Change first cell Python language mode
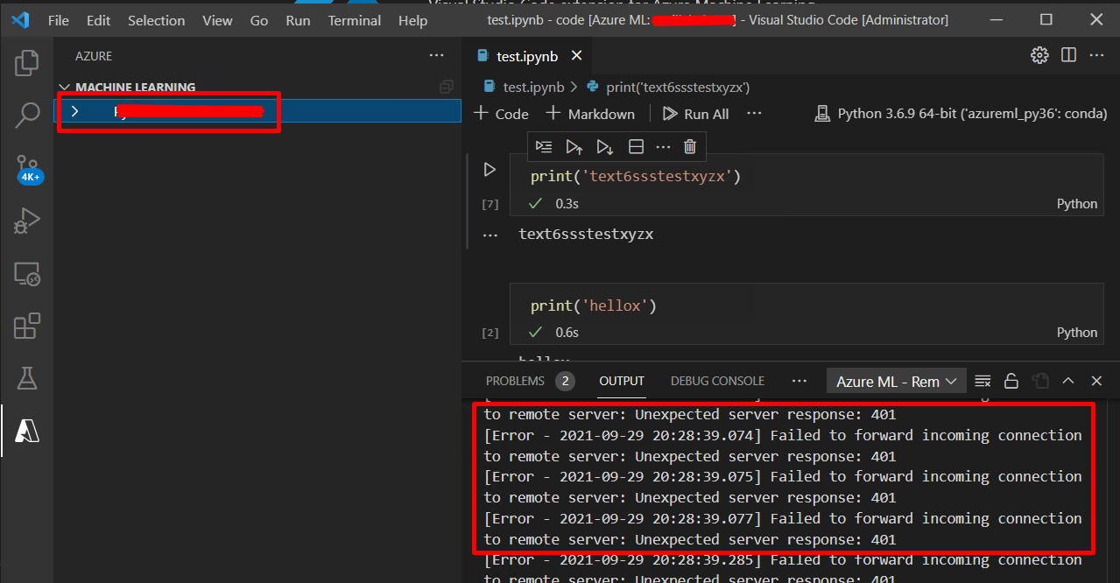Image resolution: width=1120 pixels, height=583 pixels. tap(1077, 204)
